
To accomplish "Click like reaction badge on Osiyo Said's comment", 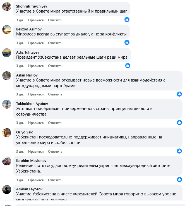I will click(179, 151).
